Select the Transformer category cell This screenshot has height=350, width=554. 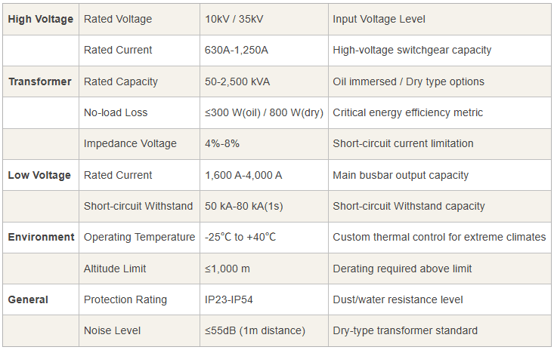[x=40, y=81]
